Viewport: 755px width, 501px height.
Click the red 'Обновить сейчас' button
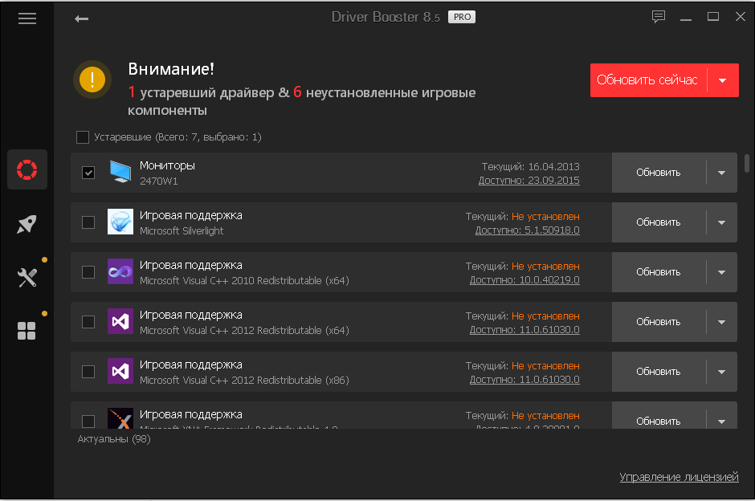pyautogui.click(x=648, y=80)
